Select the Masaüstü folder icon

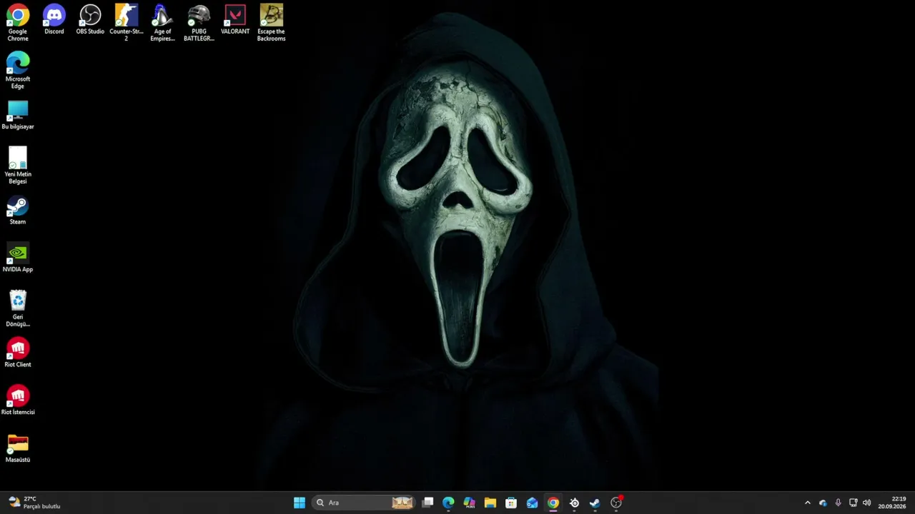(18, 448)
